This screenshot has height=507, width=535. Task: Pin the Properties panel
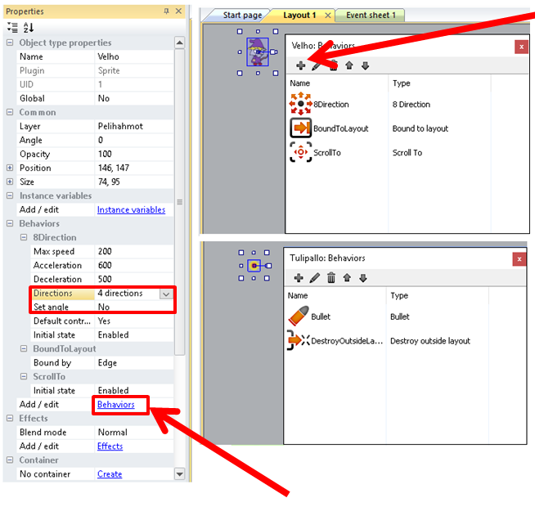[167, 11]
